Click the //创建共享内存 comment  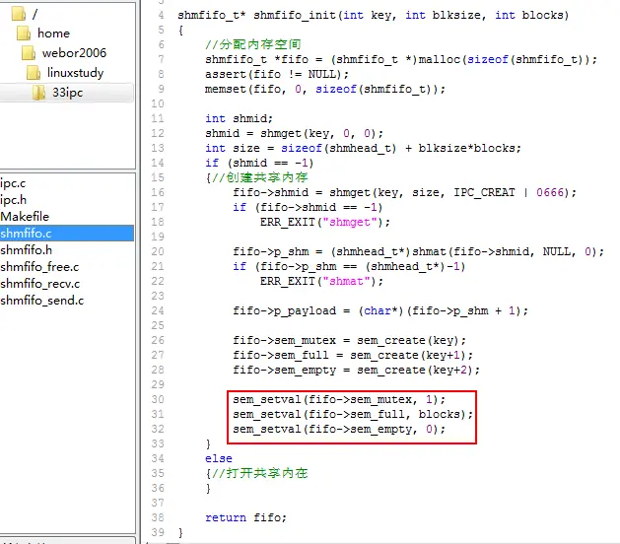(259, 177)
